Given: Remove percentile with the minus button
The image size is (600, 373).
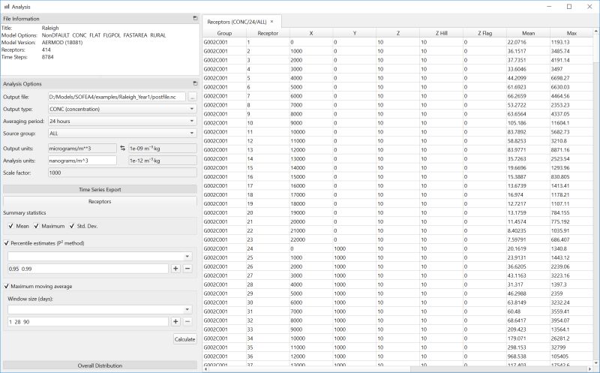Looking at the screenshot, I should 187,269.
